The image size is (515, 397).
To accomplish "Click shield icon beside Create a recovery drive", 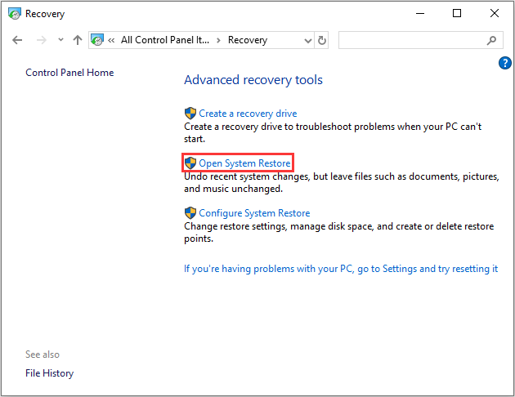I will [x=190, y=114].
